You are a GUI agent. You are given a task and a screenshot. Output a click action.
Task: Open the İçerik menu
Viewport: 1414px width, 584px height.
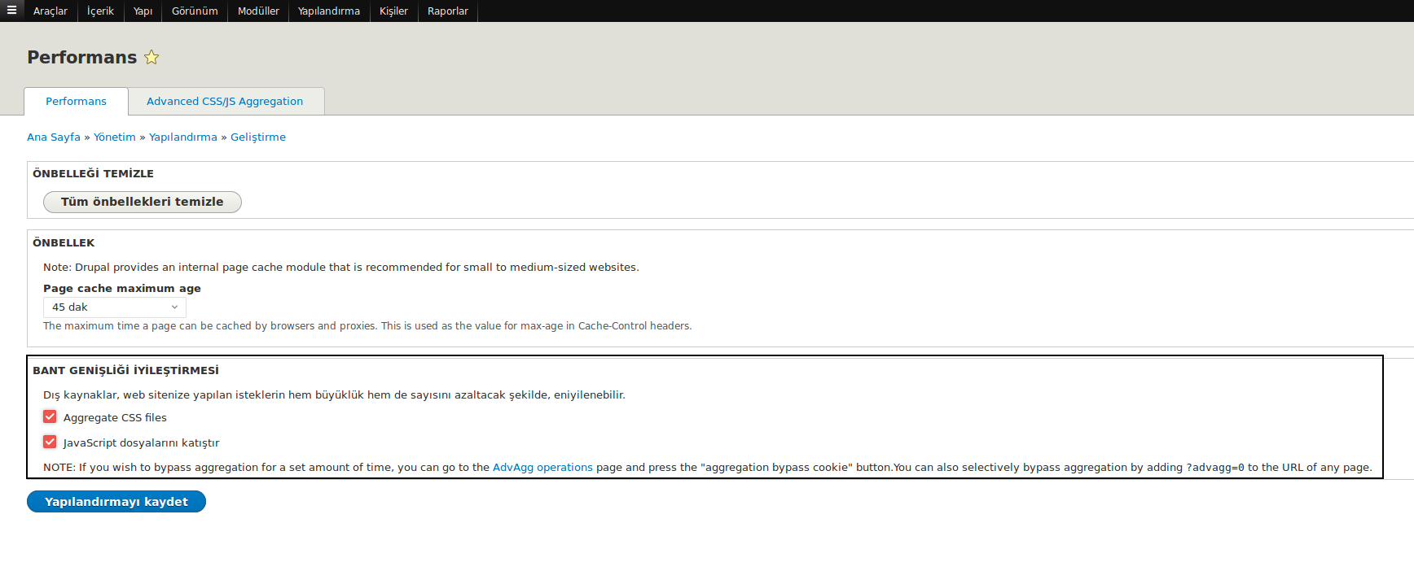(100, 11)
